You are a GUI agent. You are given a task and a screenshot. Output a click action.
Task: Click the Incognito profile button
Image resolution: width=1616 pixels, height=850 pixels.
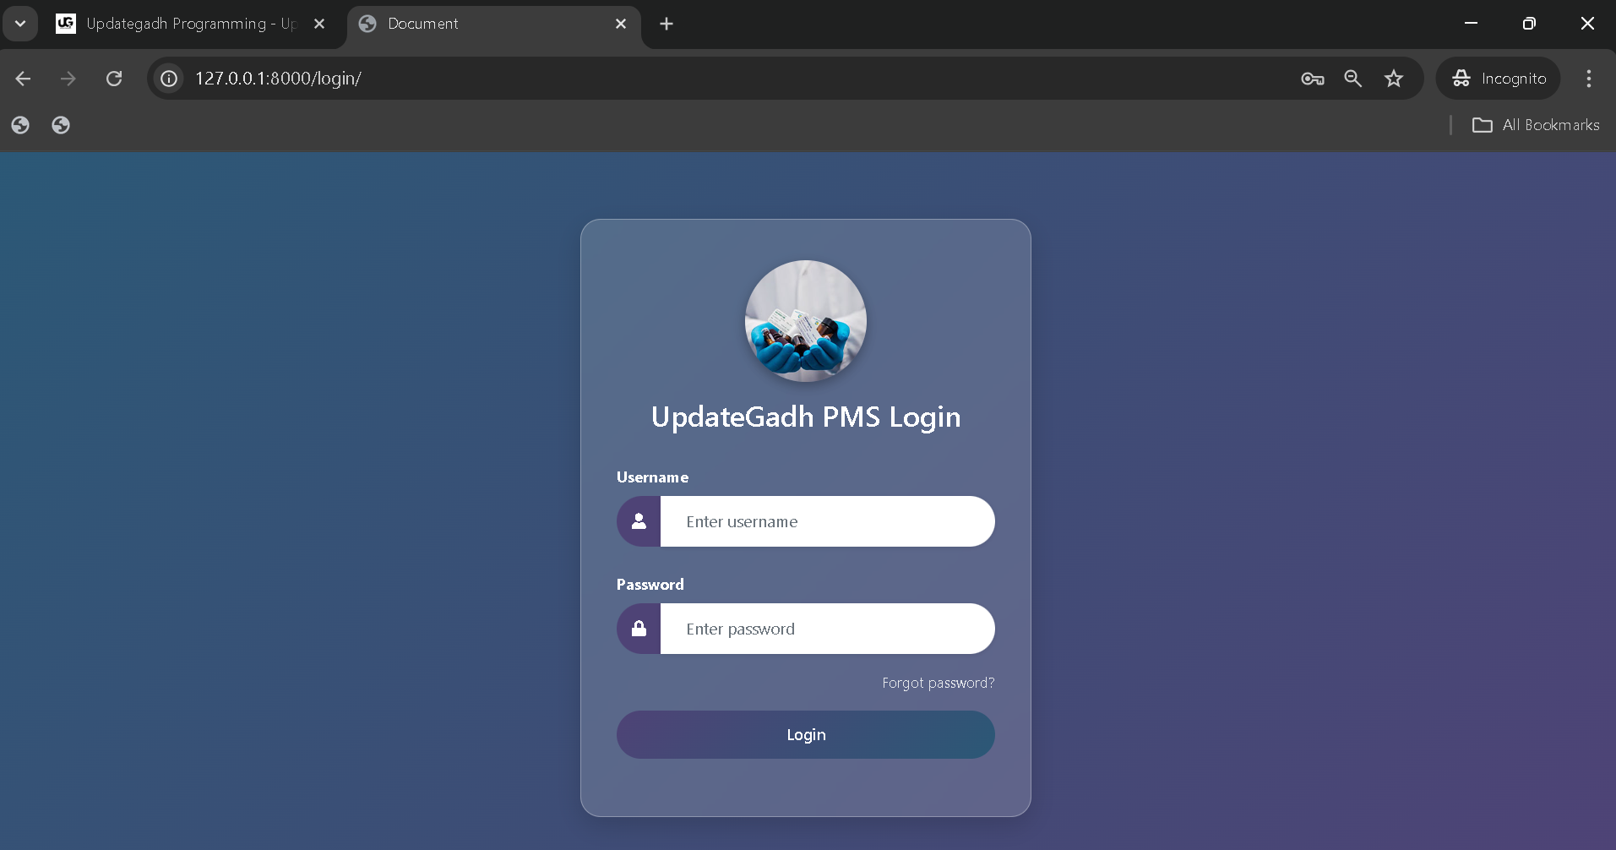(1498, 79)
